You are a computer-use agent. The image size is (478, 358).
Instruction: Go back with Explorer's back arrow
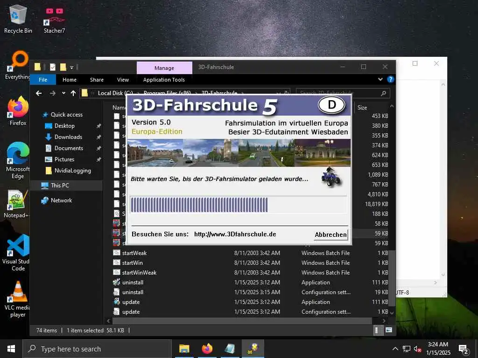(39, 93)
